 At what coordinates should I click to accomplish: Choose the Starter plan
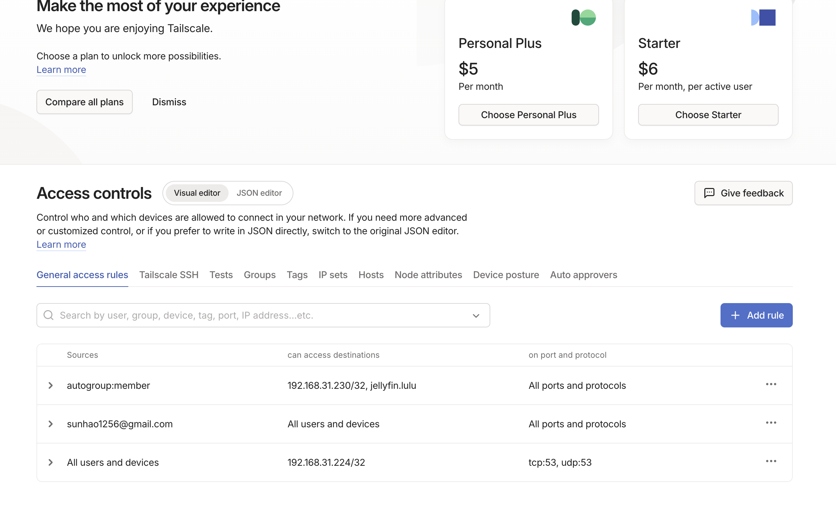point(708,115)
